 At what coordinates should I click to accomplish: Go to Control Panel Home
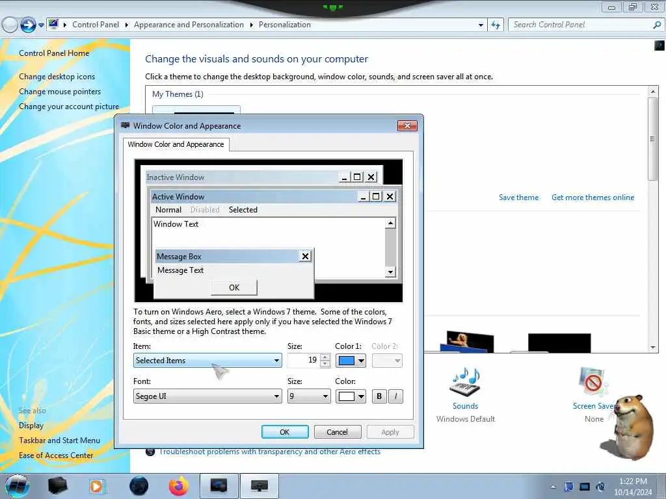pyautogui.click(x=54, y=53)
